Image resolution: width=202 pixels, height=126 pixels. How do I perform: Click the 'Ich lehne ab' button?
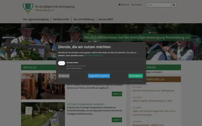click(x=64, y=76)
